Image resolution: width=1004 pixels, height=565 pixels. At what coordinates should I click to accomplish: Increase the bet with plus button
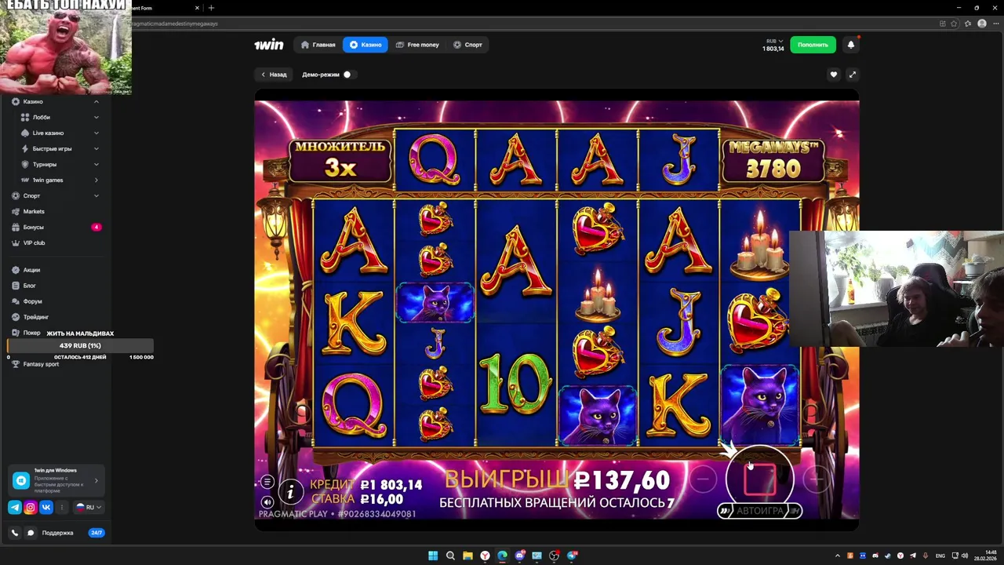817,479
